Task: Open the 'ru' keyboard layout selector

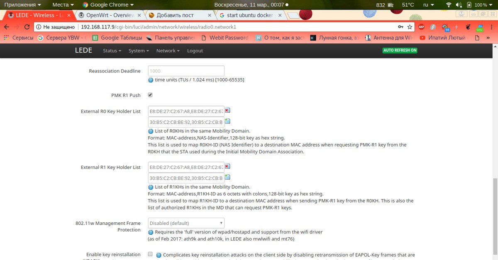Action: tap(428, 5)
